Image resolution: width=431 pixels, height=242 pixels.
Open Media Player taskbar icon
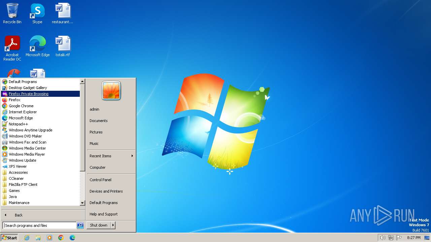coord(49,238)
